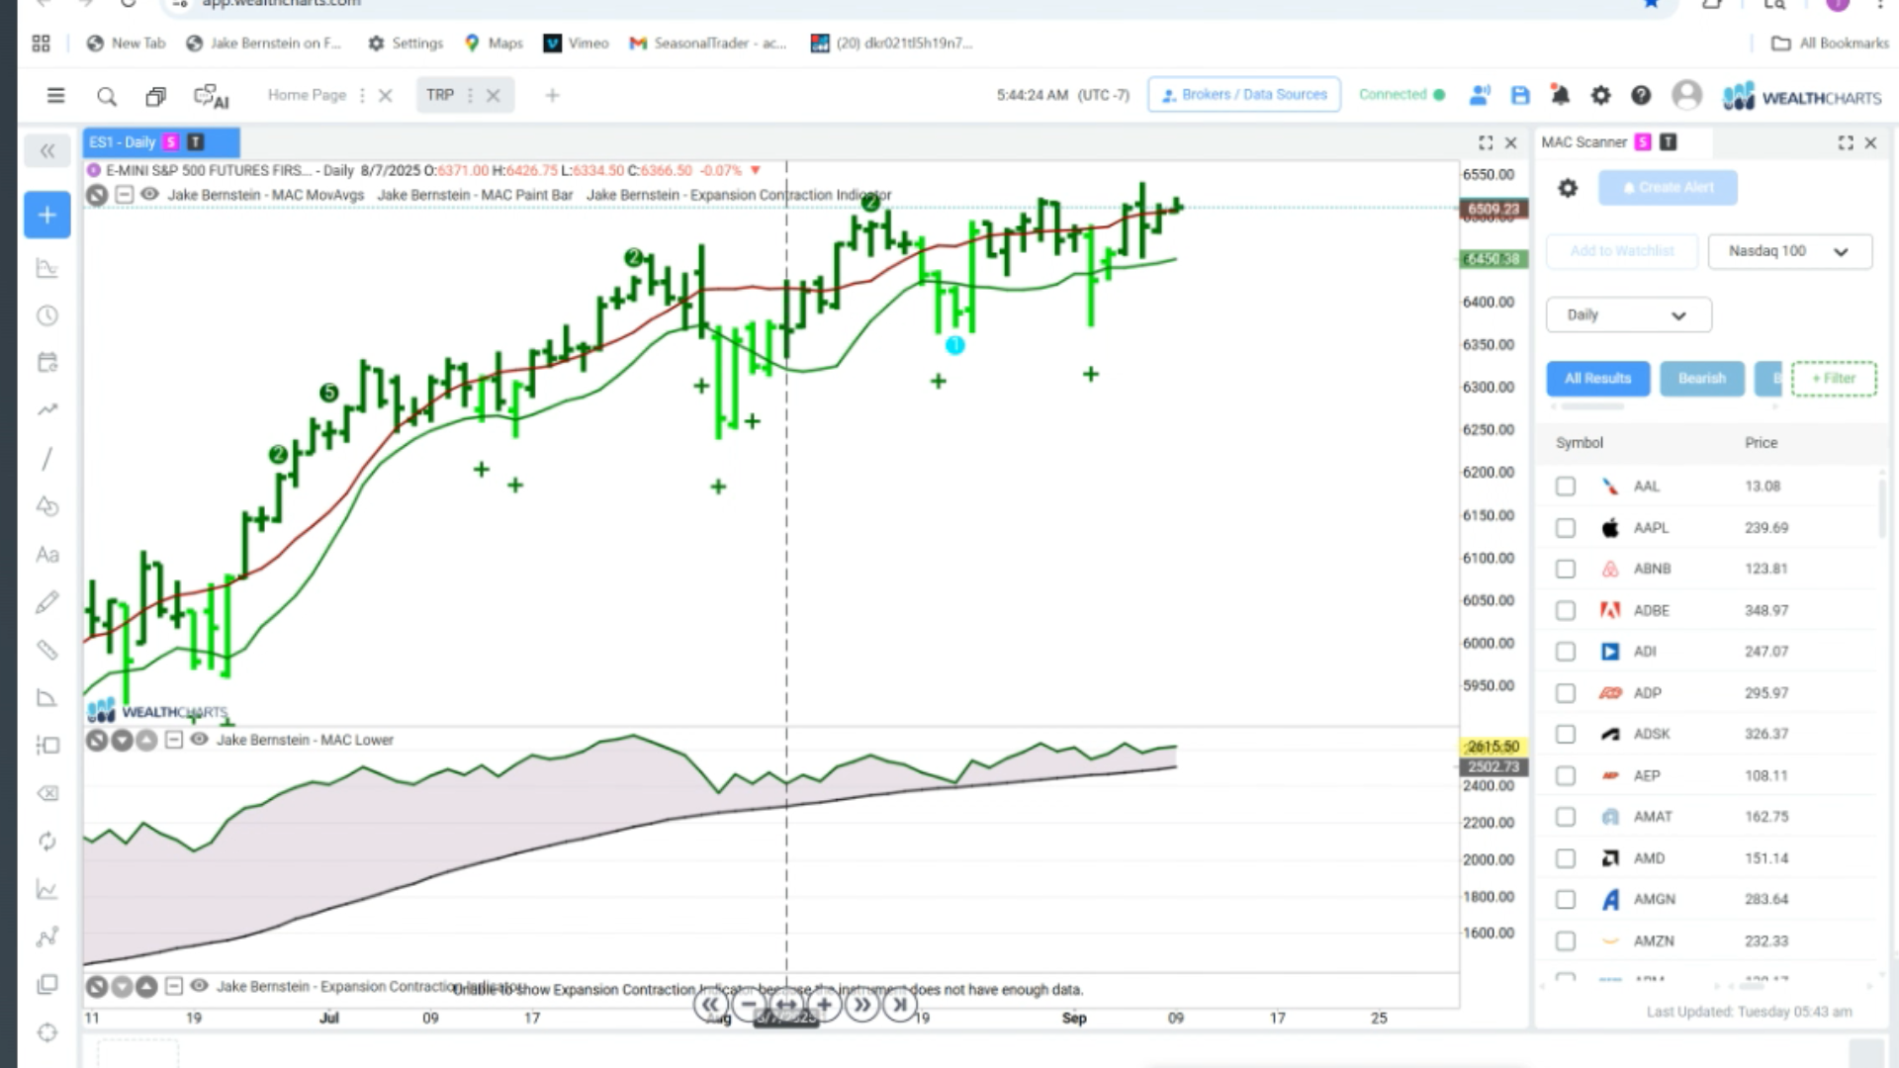Open the window layouts icon
The image size is (1899, 1068).
coord(155,96)
